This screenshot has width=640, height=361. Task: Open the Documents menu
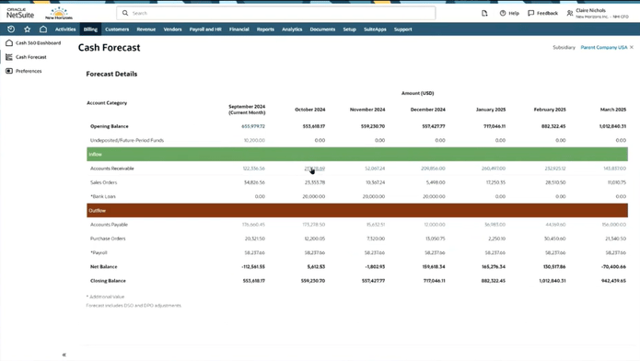(322, 29)
